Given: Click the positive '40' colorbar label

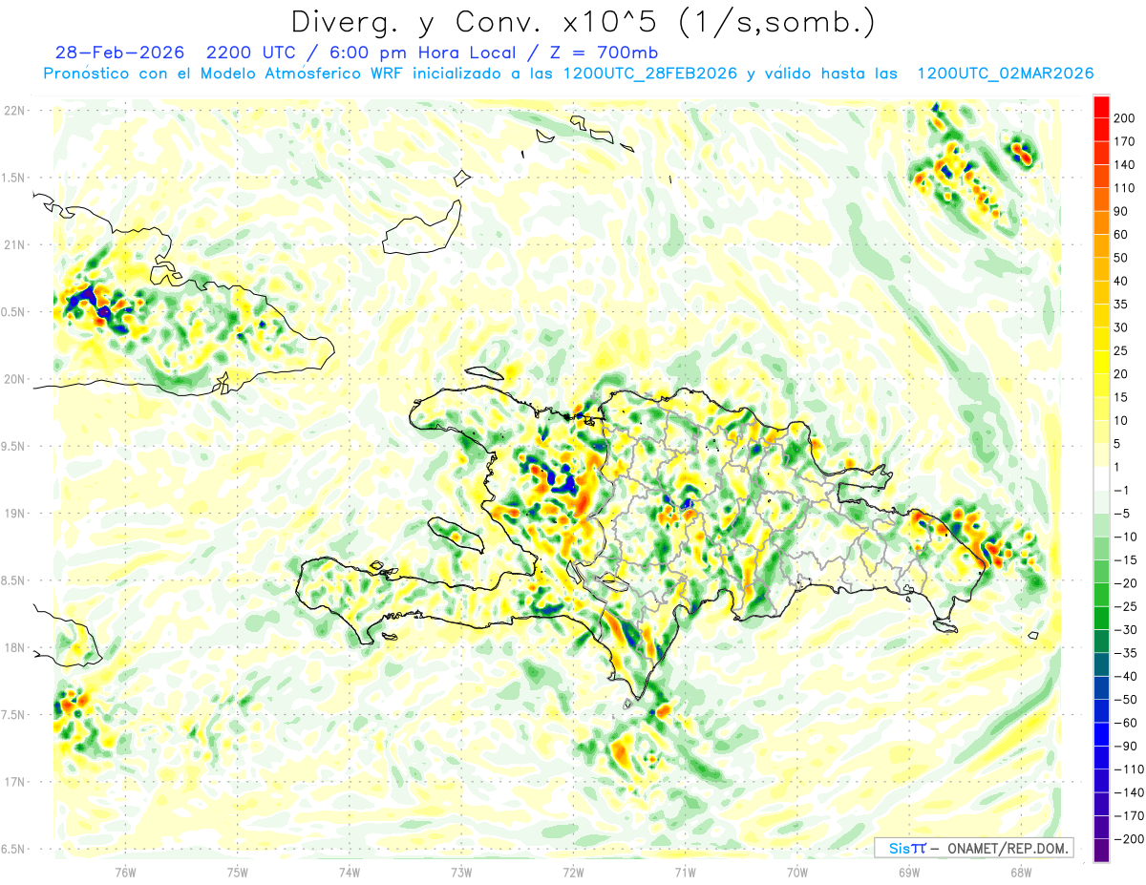Looking at the screenshot, I should pyautogui.click(x=1122, y=281).
